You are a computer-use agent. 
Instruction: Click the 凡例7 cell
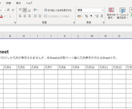tap(51, 67)
